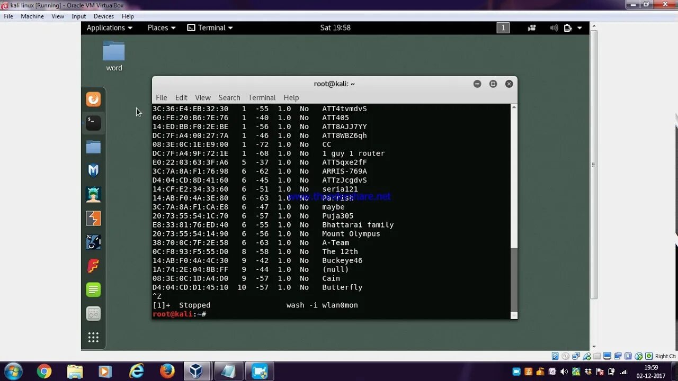Open terminal View menu

203,97
